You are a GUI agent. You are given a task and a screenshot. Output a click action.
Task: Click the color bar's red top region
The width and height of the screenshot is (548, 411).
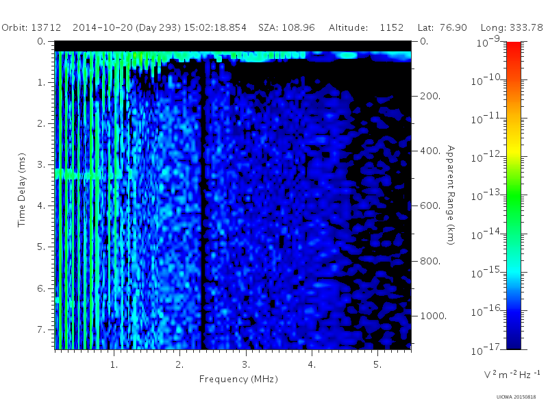pyautogui.click(x=513, y=49)
